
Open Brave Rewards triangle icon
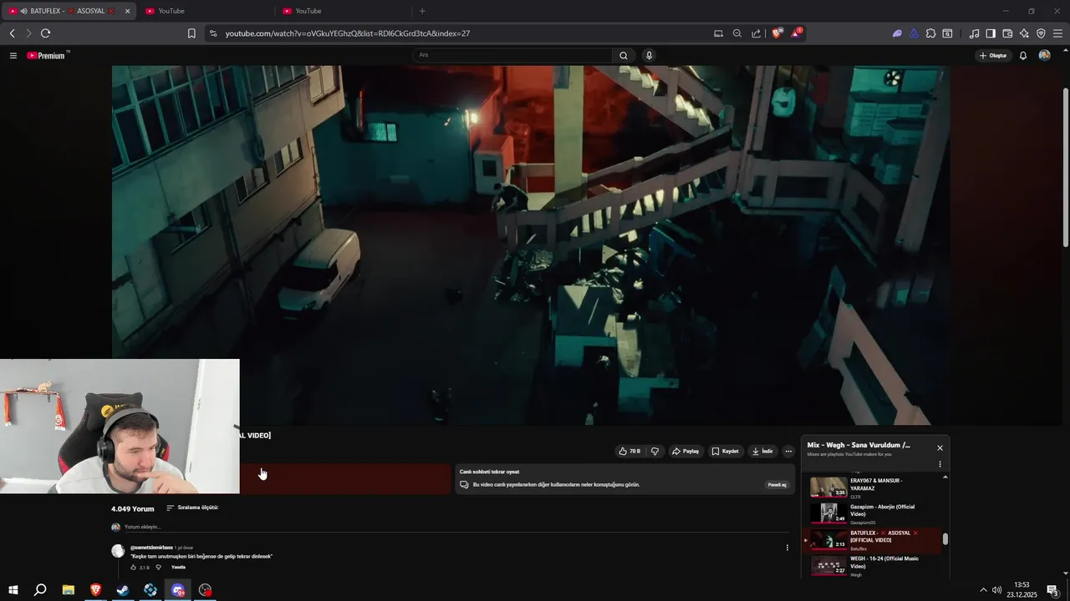coord(796,33)
